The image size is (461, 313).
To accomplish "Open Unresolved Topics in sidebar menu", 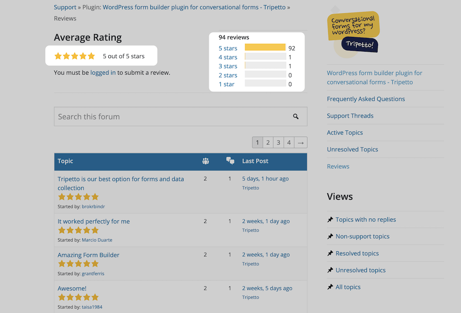I will 353,149.
